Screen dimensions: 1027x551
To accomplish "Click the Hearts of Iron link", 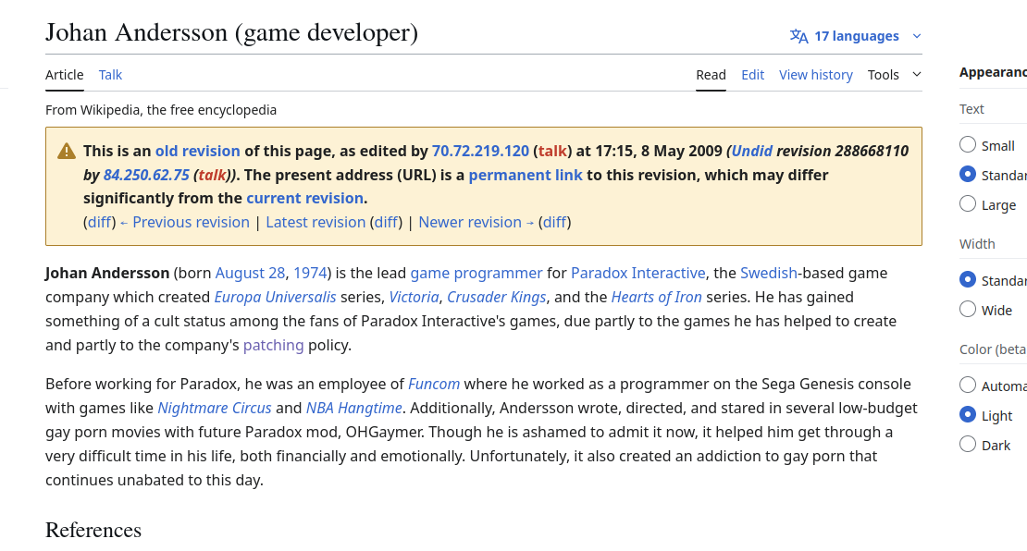I will (656, 297).
